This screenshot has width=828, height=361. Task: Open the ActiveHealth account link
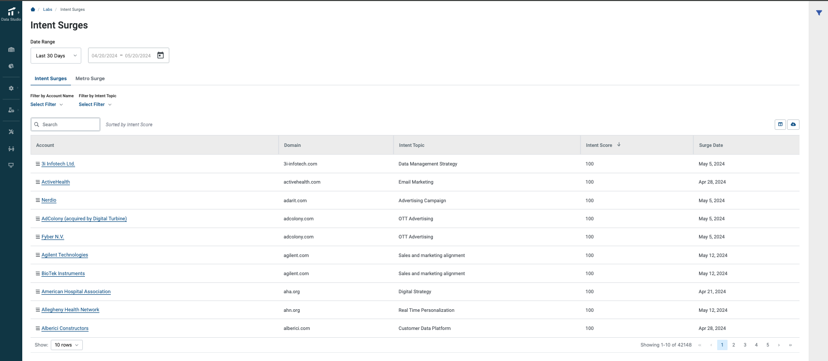click(55, 182)
